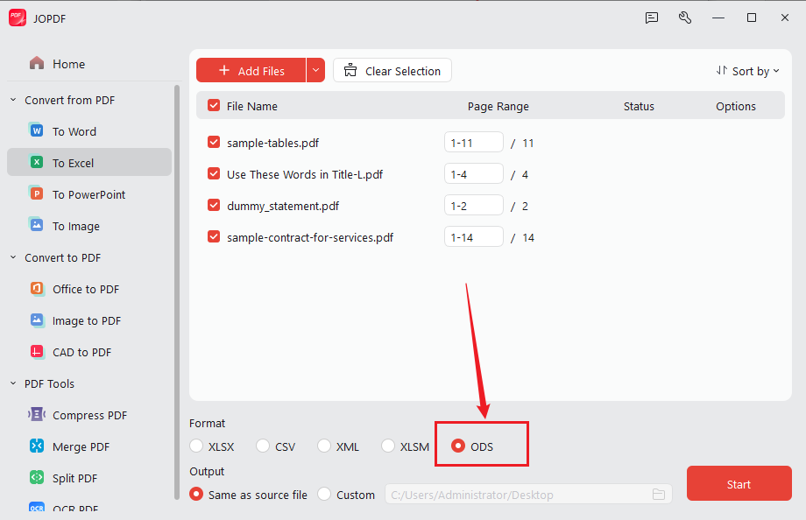Uncheck sample-contract-for-services.pdf checkbox

pos(213,236)
